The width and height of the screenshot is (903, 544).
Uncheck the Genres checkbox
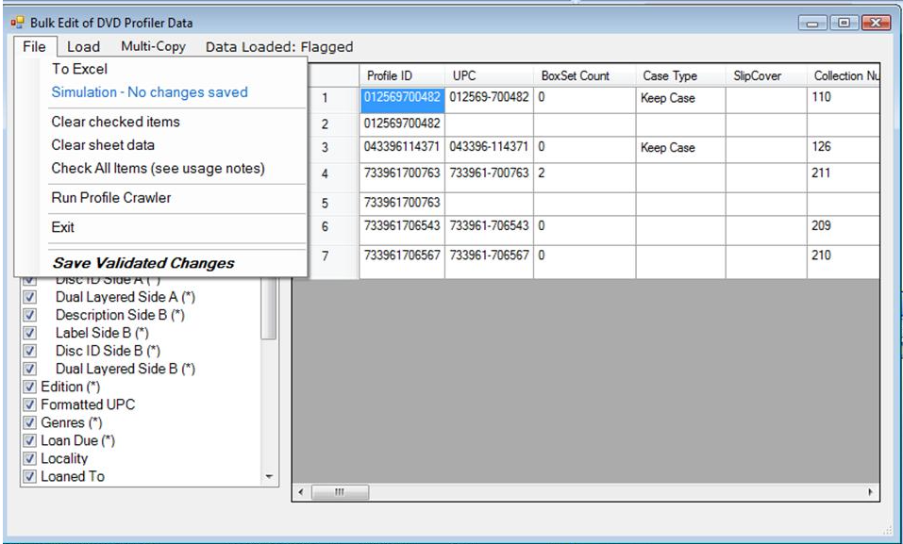pyautogui.click(x=29, y=422)
